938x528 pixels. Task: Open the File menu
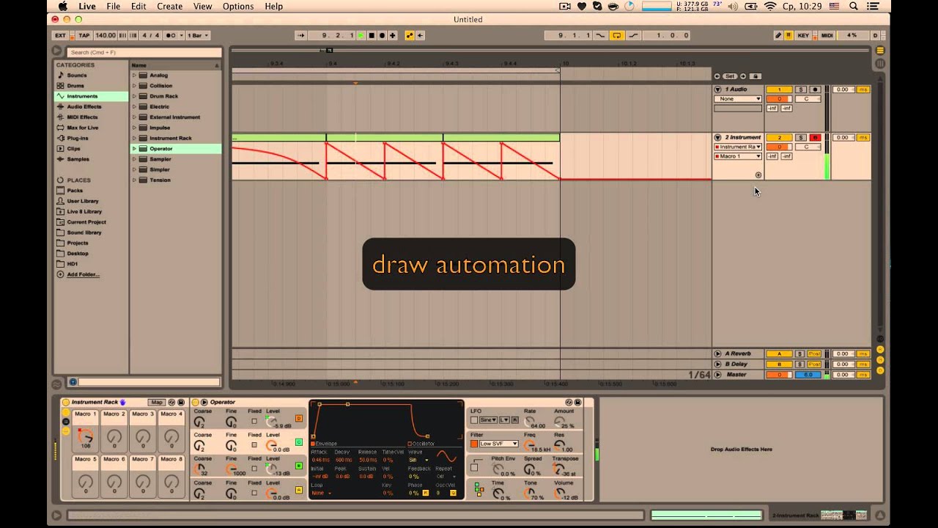pyautogui.click(x=113, y=7)
